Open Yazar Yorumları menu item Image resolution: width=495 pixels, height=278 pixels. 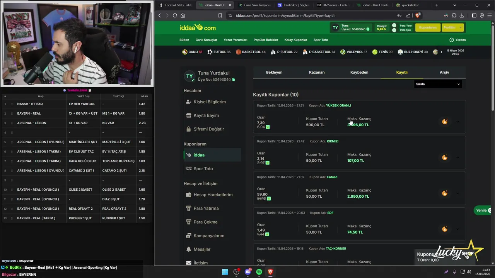[x=235, y=40]
